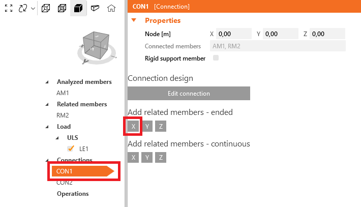Click the perspective view icon
The height and width of the screenshot is (207, 361).
click(x=95, y=8)
